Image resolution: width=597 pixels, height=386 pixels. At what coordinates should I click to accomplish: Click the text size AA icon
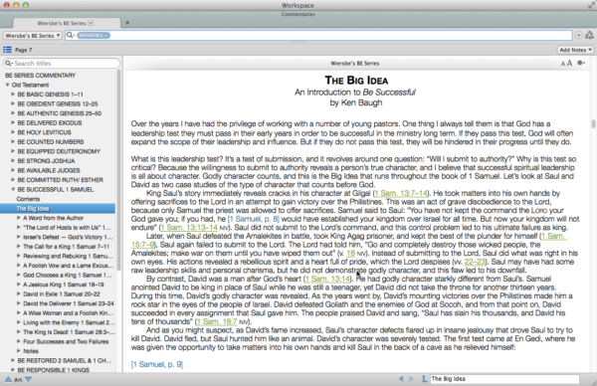566,64
